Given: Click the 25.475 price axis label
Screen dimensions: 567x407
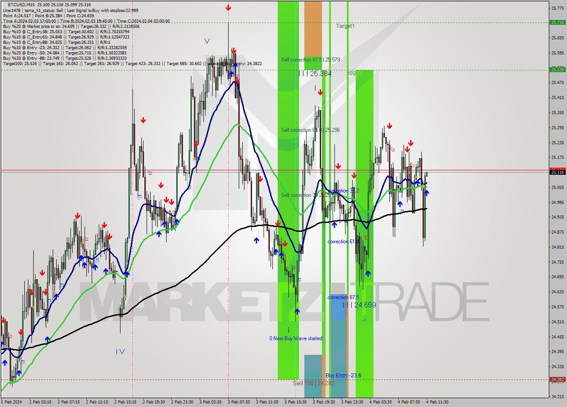Looking at the screenshot, I should point(557,82).
